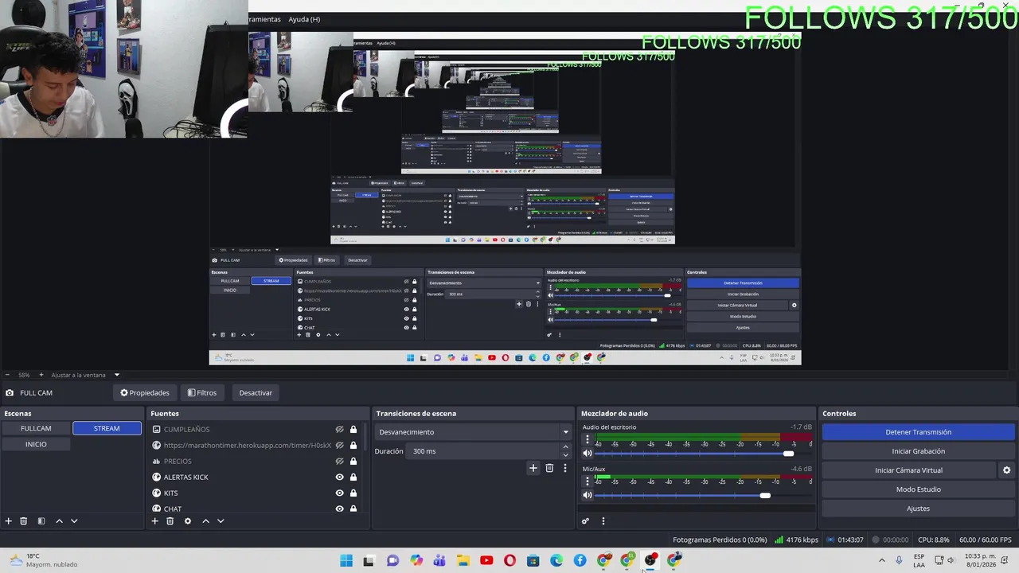Move the scene down in Escenas

(74, 521)
